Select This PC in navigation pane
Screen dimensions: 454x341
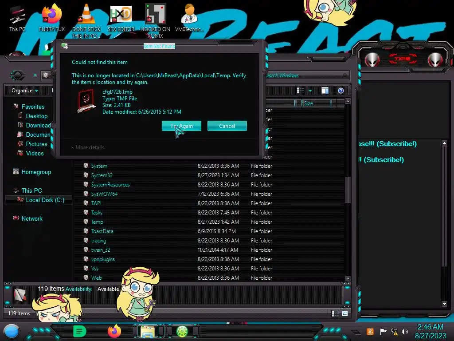(31, 190)
